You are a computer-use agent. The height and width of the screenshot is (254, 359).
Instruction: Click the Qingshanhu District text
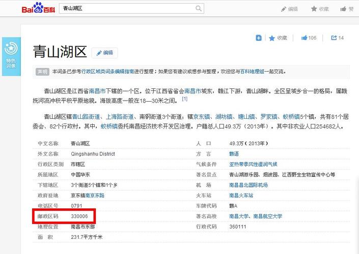click(x=93, y=154)
